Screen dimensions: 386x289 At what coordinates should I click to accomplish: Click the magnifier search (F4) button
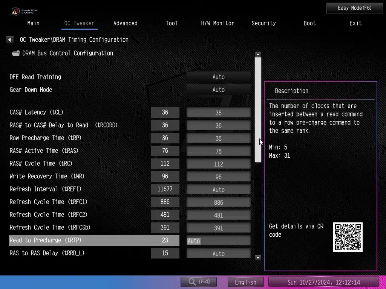pos(199,282)
